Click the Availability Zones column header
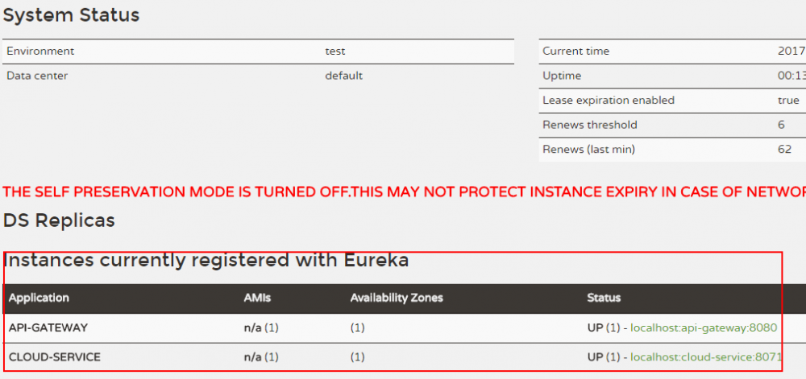 pyautogui.click(x=397, y=298)
